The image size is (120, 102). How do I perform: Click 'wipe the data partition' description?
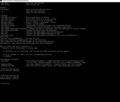35,11
